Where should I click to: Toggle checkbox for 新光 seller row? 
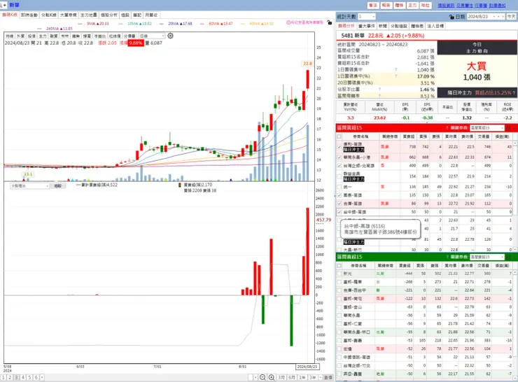coord(339,274)
